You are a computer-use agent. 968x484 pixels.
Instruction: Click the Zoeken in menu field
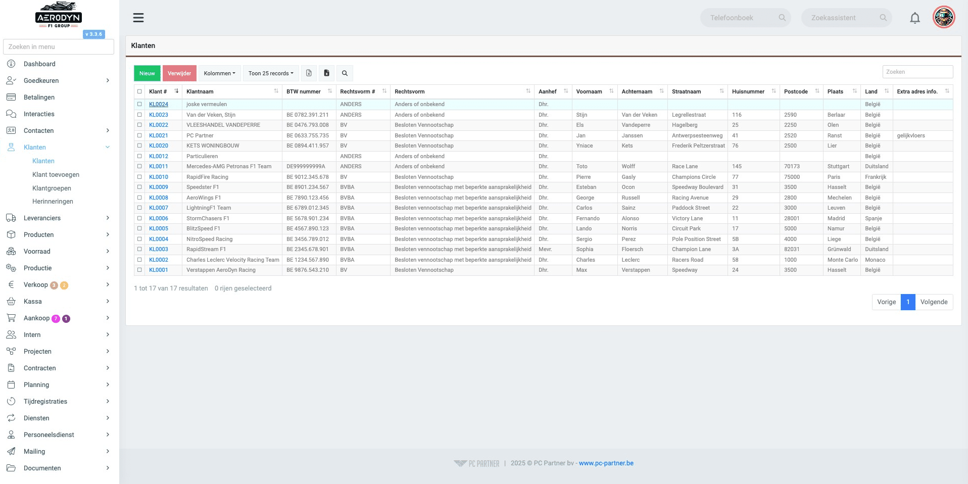coord(59,46)
